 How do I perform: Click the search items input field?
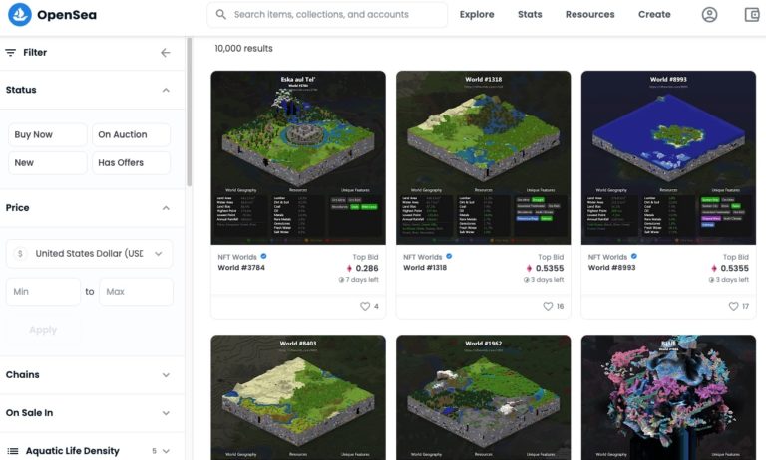(327, 15)
